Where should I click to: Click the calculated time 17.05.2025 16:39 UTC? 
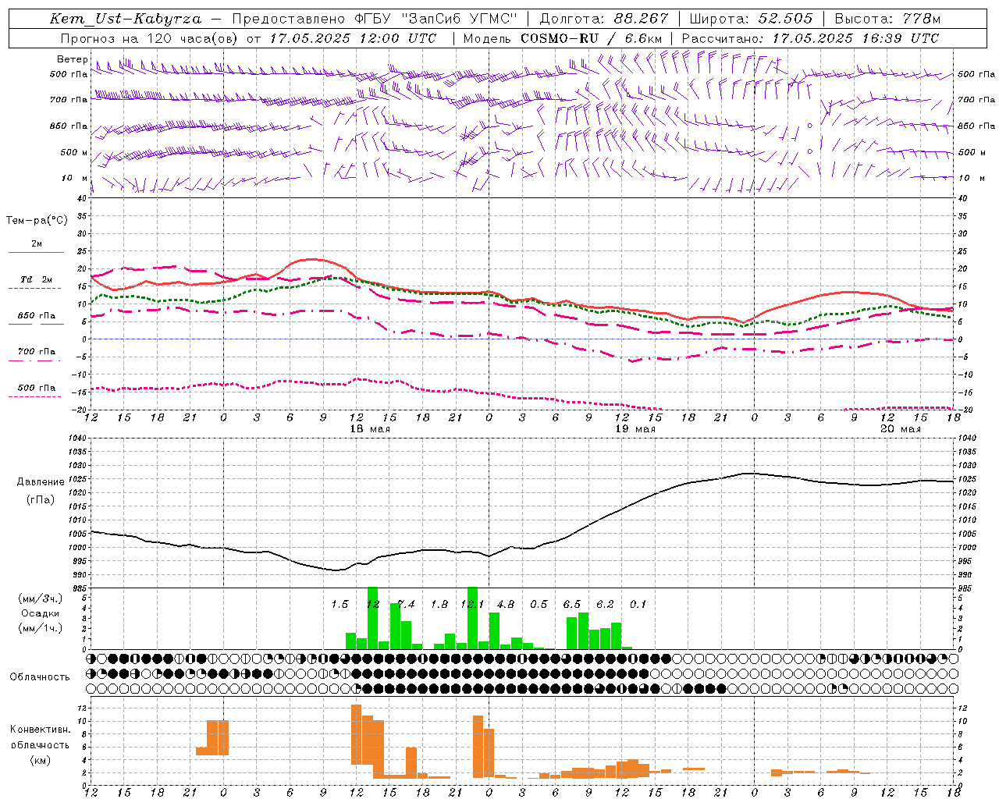[855, 38]
